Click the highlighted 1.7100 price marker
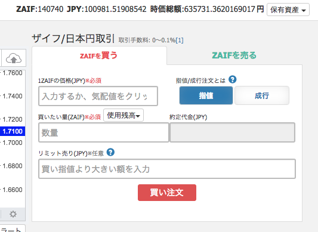The width and height of the screenshot is (318, 232). 13,131
